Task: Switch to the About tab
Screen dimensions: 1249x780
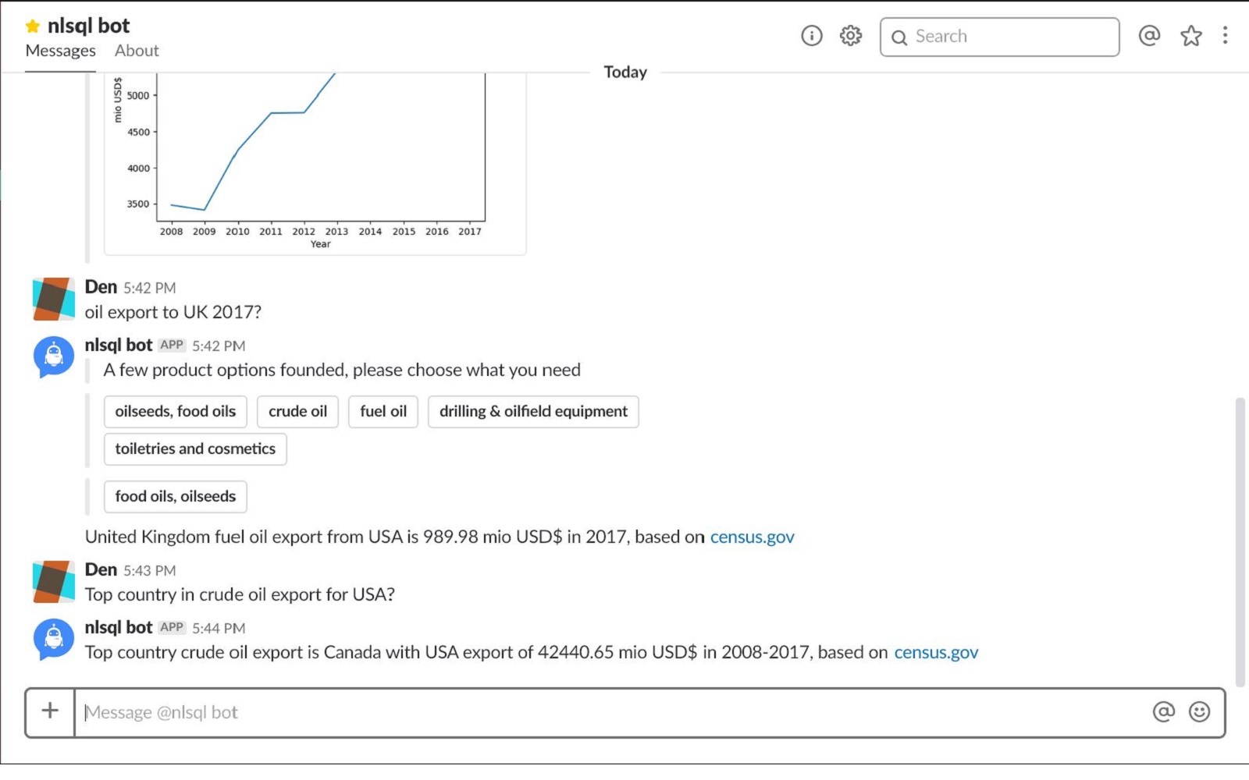Action: 137,51
